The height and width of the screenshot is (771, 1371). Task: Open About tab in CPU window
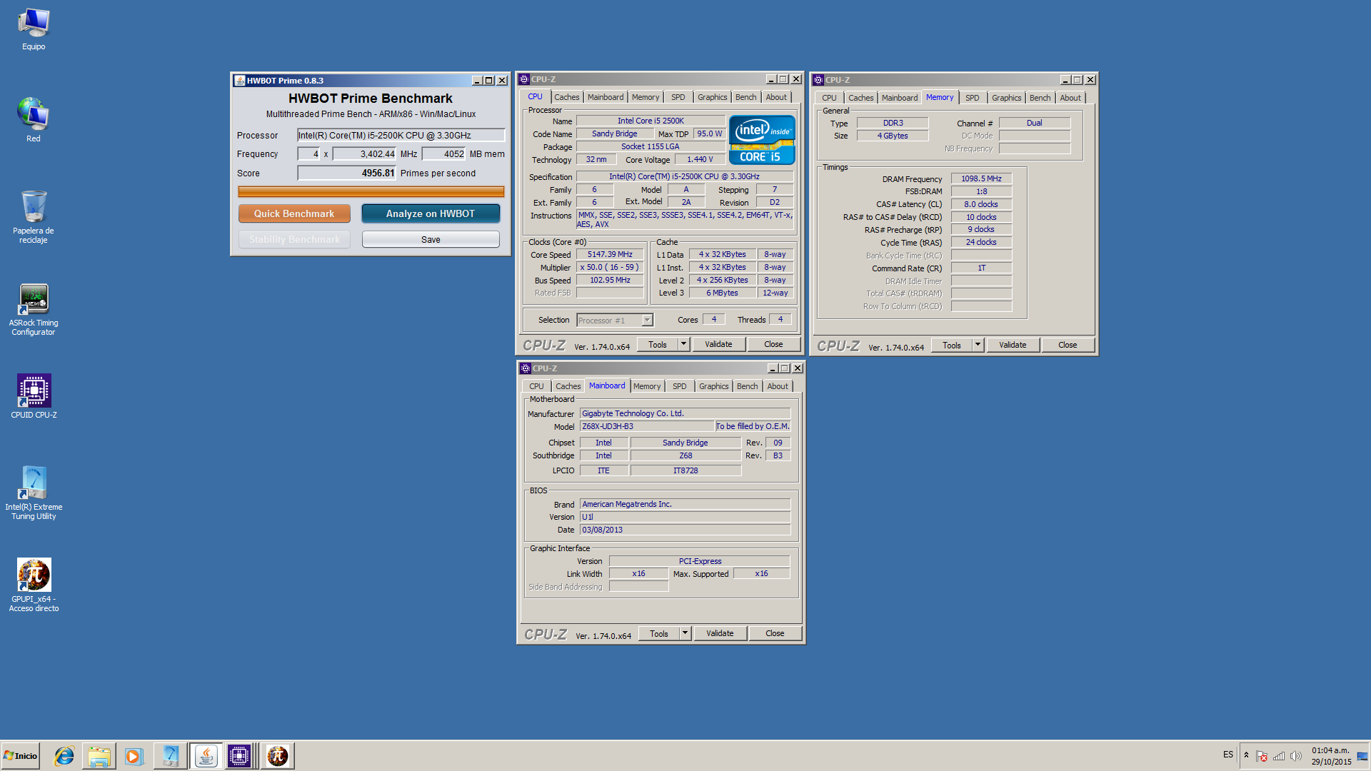coord(776,97)
